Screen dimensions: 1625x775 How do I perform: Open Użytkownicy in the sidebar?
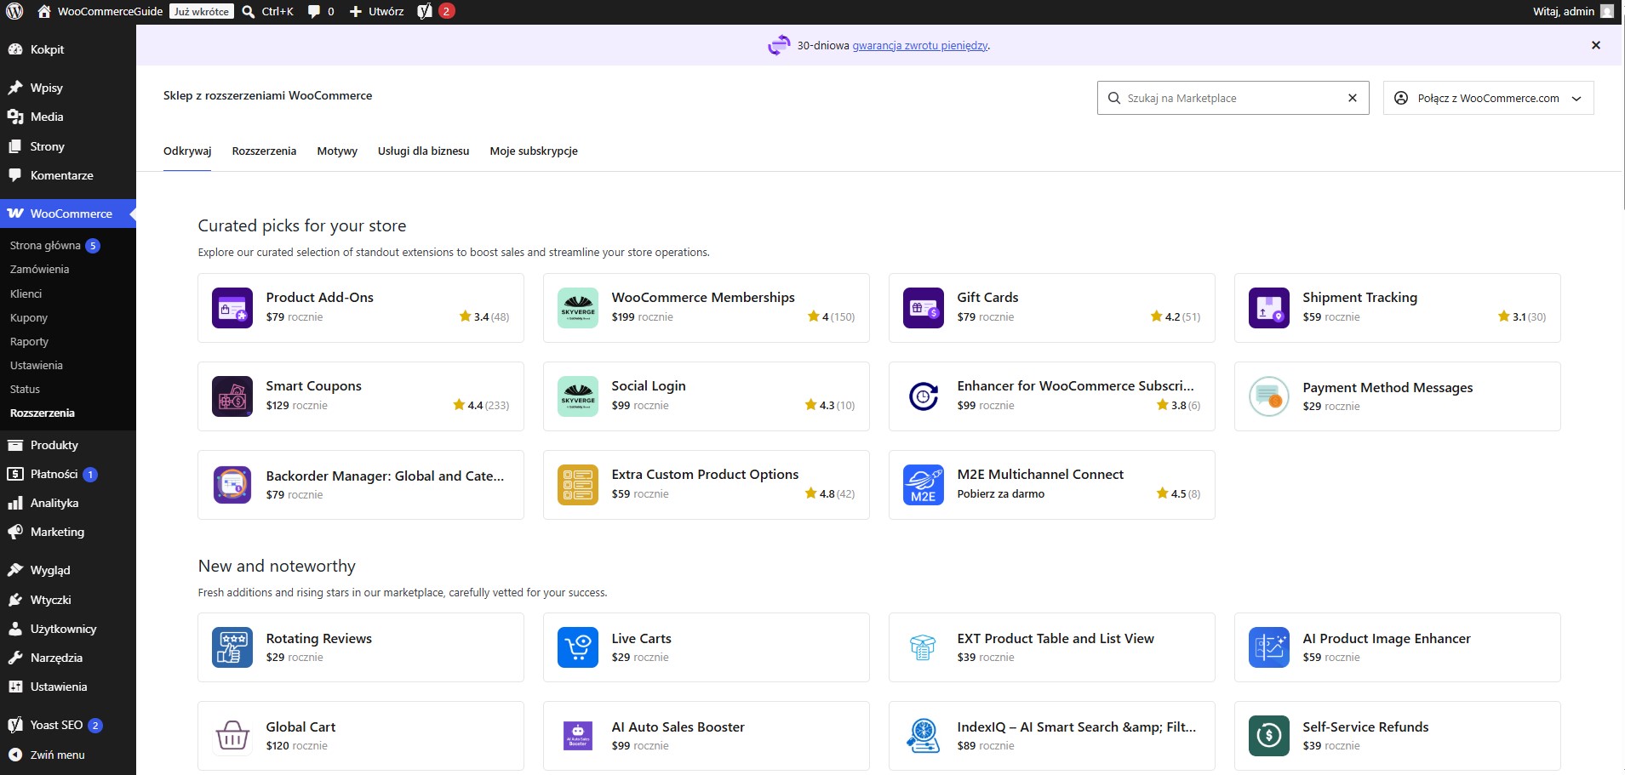coord(68,629)
